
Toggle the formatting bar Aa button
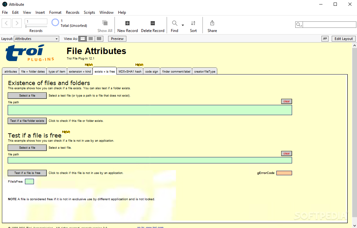(325, 39)
